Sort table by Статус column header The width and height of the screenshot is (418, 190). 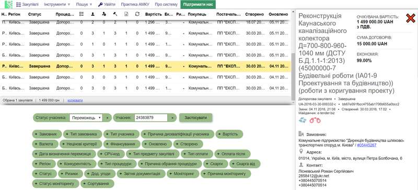pos(34,14)
